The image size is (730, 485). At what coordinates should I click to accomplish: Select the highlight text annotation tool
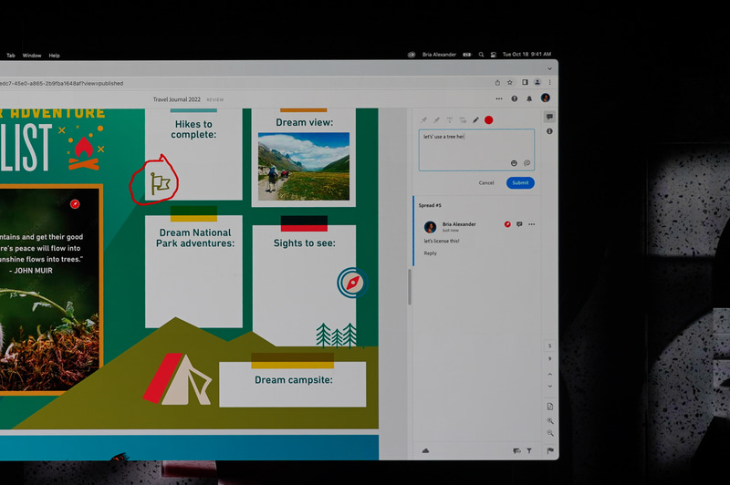pyautogui.click(x=437, y=120)
